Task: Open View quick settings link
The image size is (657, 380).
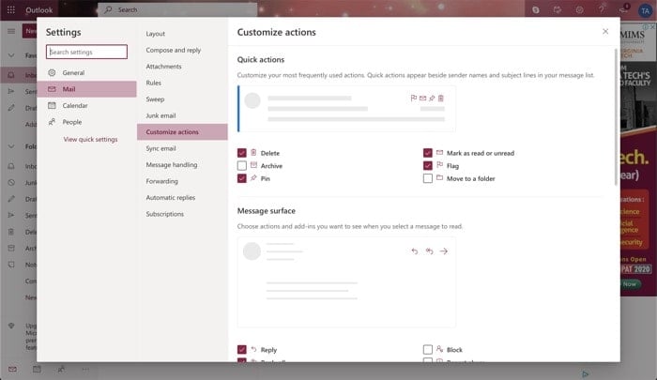Action: pos(90,139)
